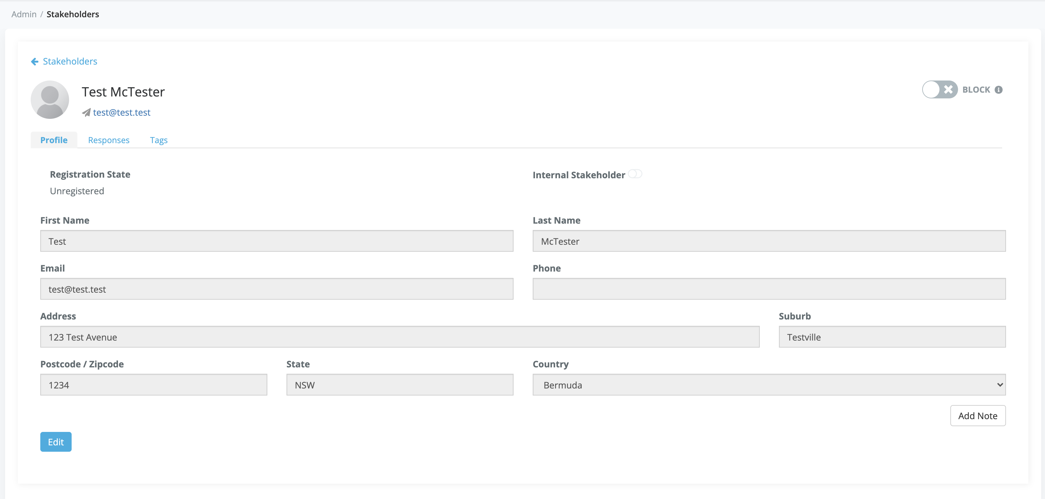1045x499 pixels.
Task: Click the Last Name field
Action: coord(769,241)
